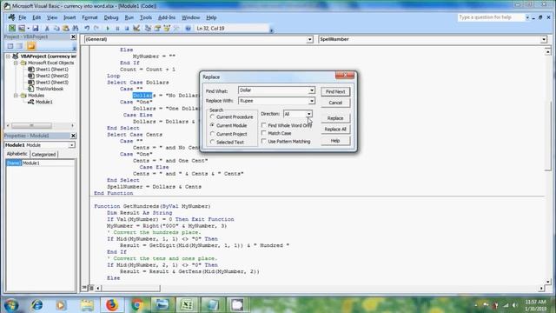Click the Find binoculars toolbar icon
This screenshot has width=556, height=313.
click(76, 28)
